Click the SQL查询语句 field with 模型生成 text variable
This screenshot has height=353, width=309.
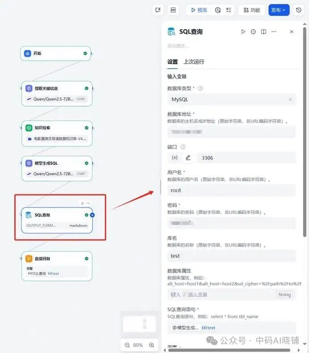click(x=231, y=328)
